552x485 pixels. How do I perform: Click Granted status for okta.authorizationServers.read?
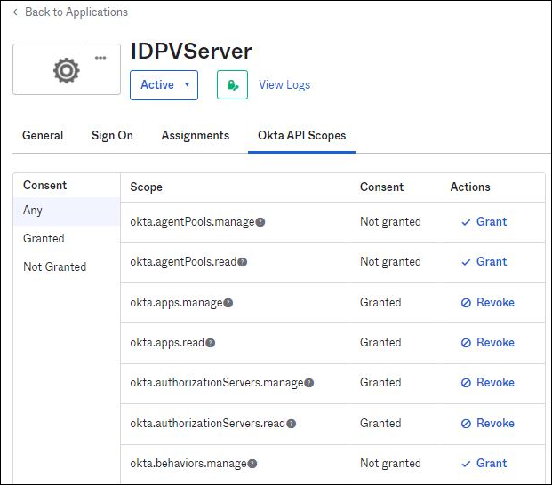click(380, 424)
